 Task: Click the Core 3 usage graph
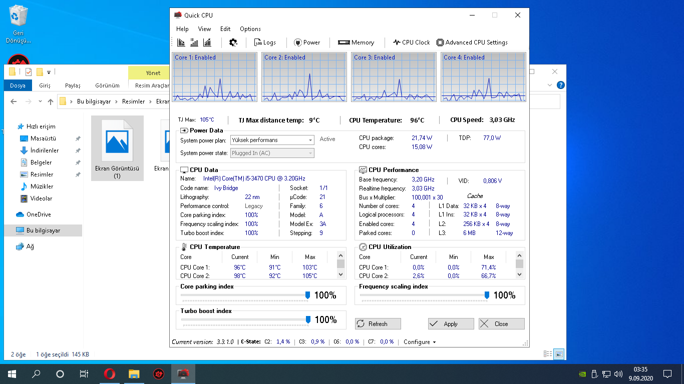click(394, 77)
